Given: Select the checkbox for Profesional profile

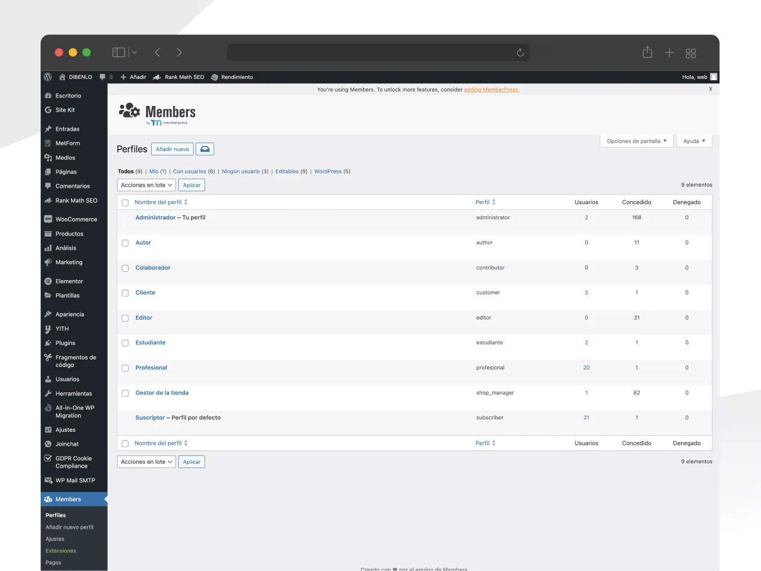Looking at the screenshot, I should tap(125, 368).
